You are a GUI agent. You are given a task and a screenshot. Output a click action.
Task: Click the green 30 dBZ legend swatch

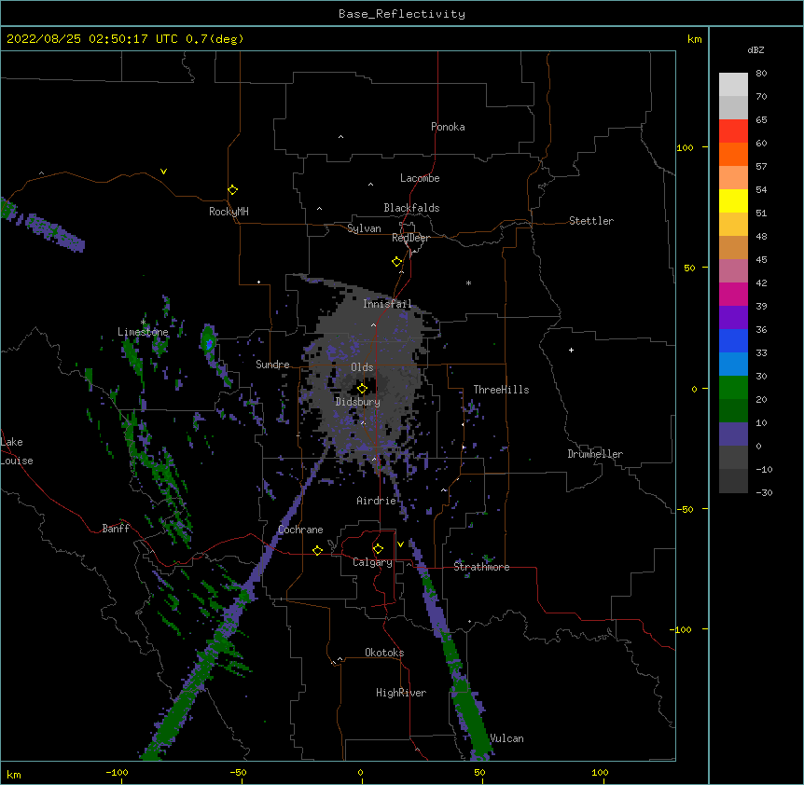coord(733,388)
